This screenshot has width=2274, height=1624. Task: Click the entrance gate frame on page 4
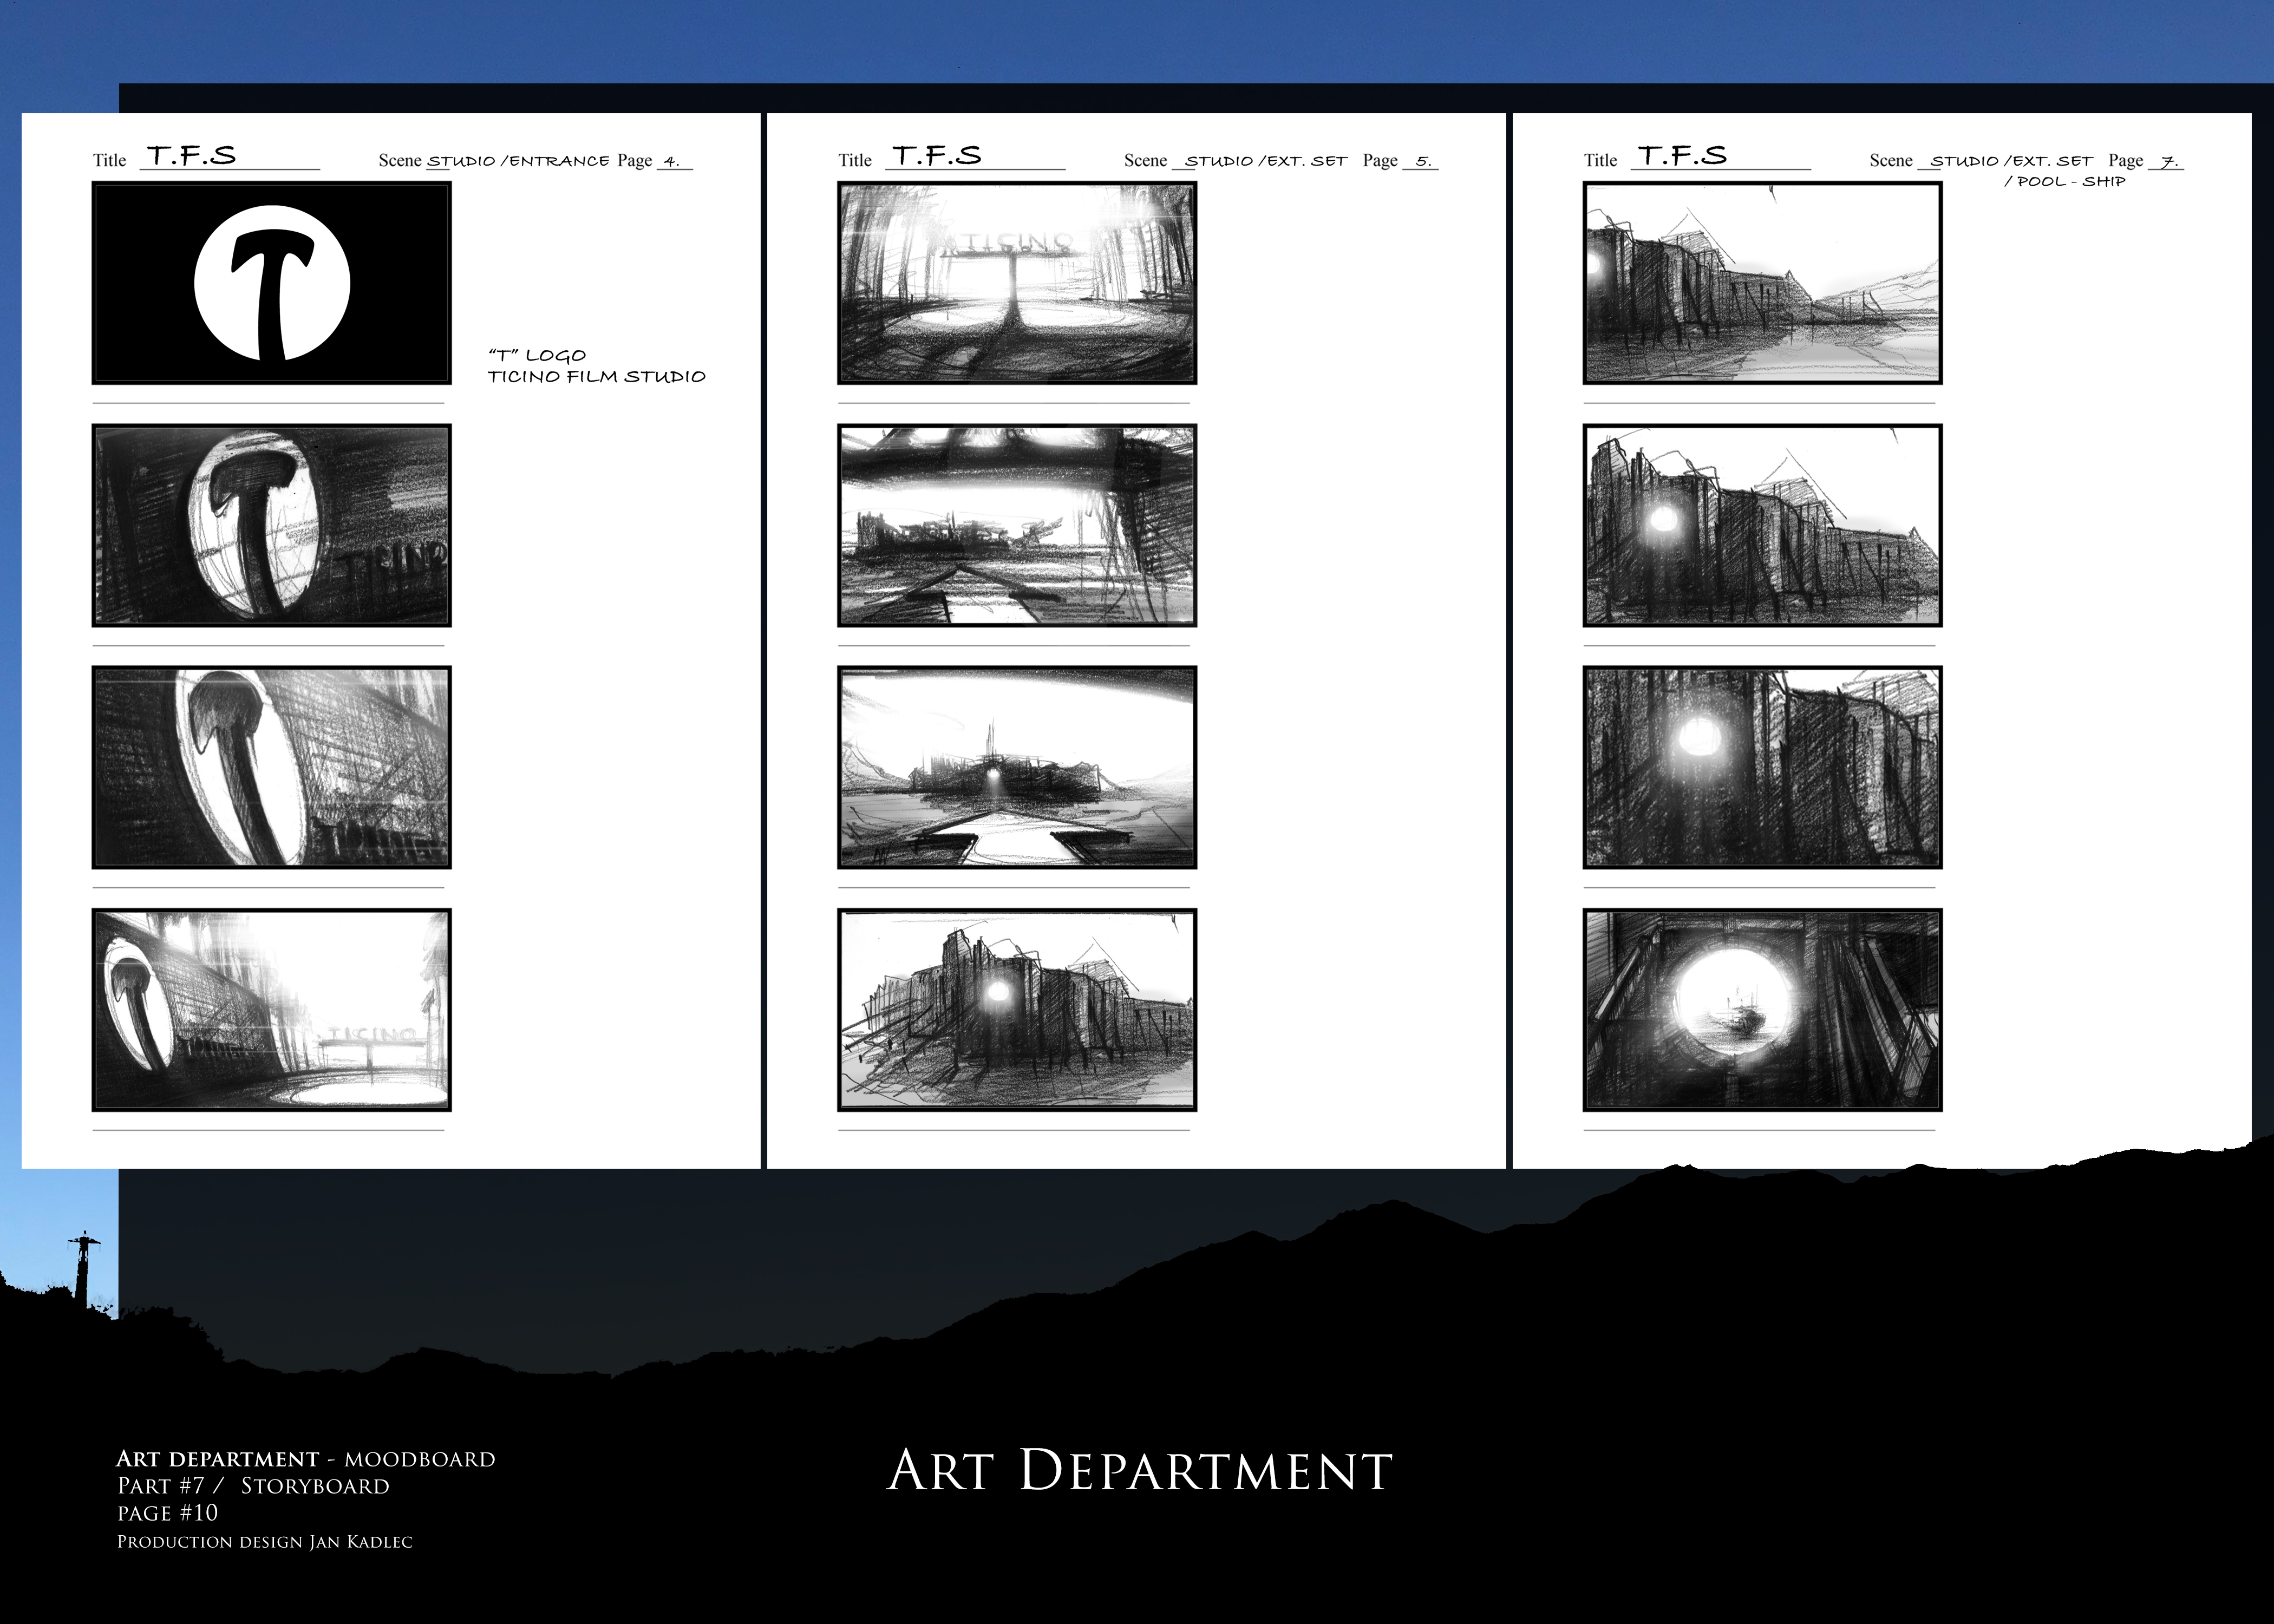271,1010
